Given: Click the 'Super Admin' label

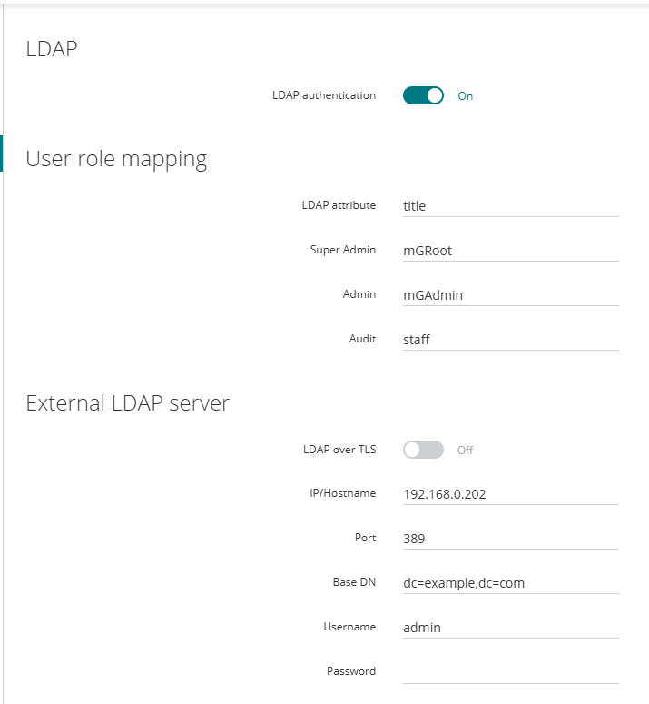Looking at the screenshot, I should pos(343,250).
